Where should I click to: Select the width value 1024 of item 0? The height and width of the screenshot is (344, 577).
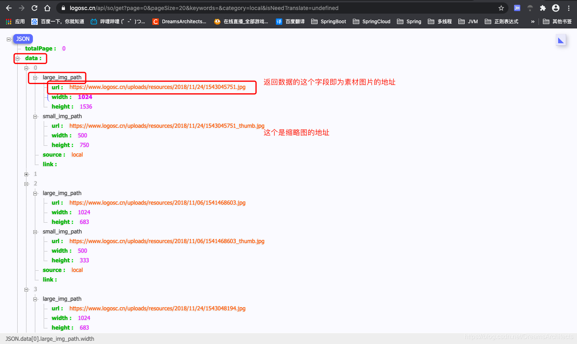(85, 97)
